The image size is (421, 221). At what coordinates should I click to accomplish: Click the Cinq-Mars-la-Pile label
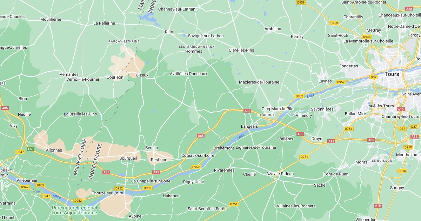(278, 109)
